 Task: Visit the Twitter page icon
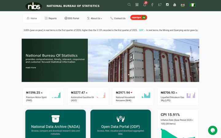(160, 5)
